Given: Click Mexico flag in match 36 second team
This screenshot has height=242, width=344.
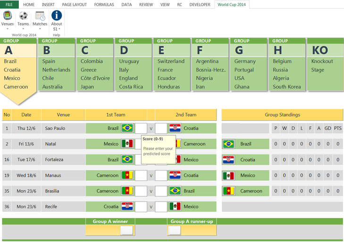Looking at the screenshot, I should (175, 206).
